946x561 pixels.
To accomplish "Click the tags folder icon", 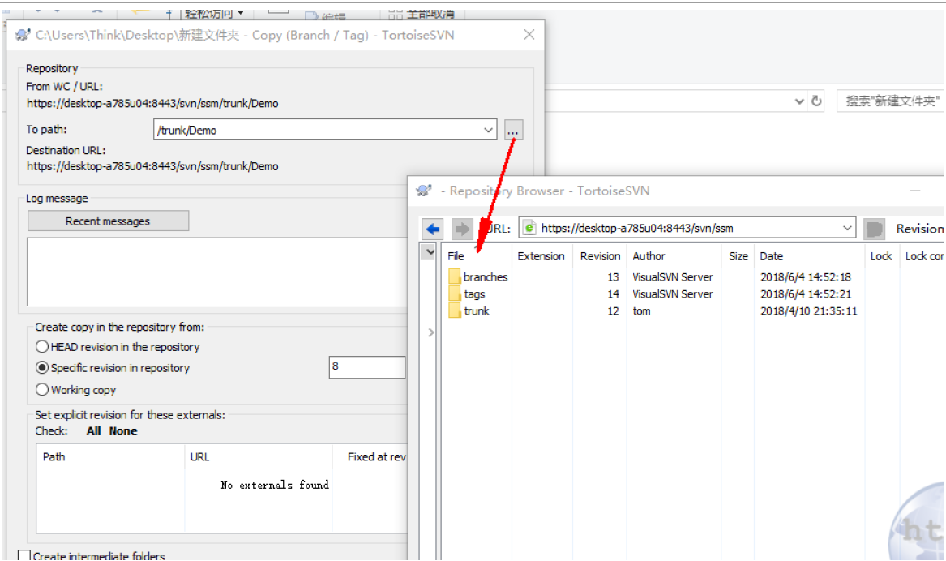I will [454, 293].
